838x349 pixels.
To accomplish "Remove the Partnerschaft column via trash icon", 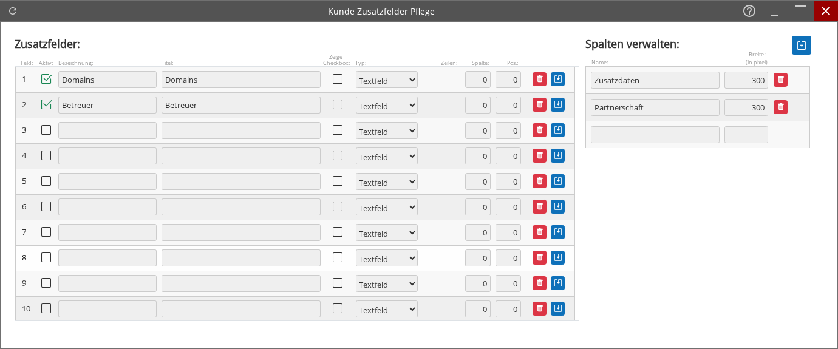I will [780, 107].
